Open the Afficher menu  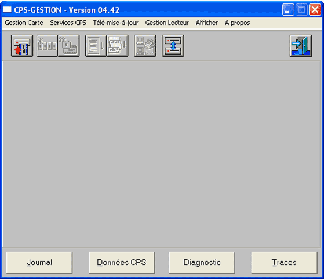[207, 23]
